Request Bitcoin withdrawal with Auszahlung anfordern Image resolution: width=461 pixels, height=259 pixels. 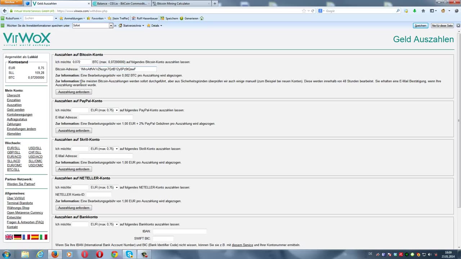[74, 92]
